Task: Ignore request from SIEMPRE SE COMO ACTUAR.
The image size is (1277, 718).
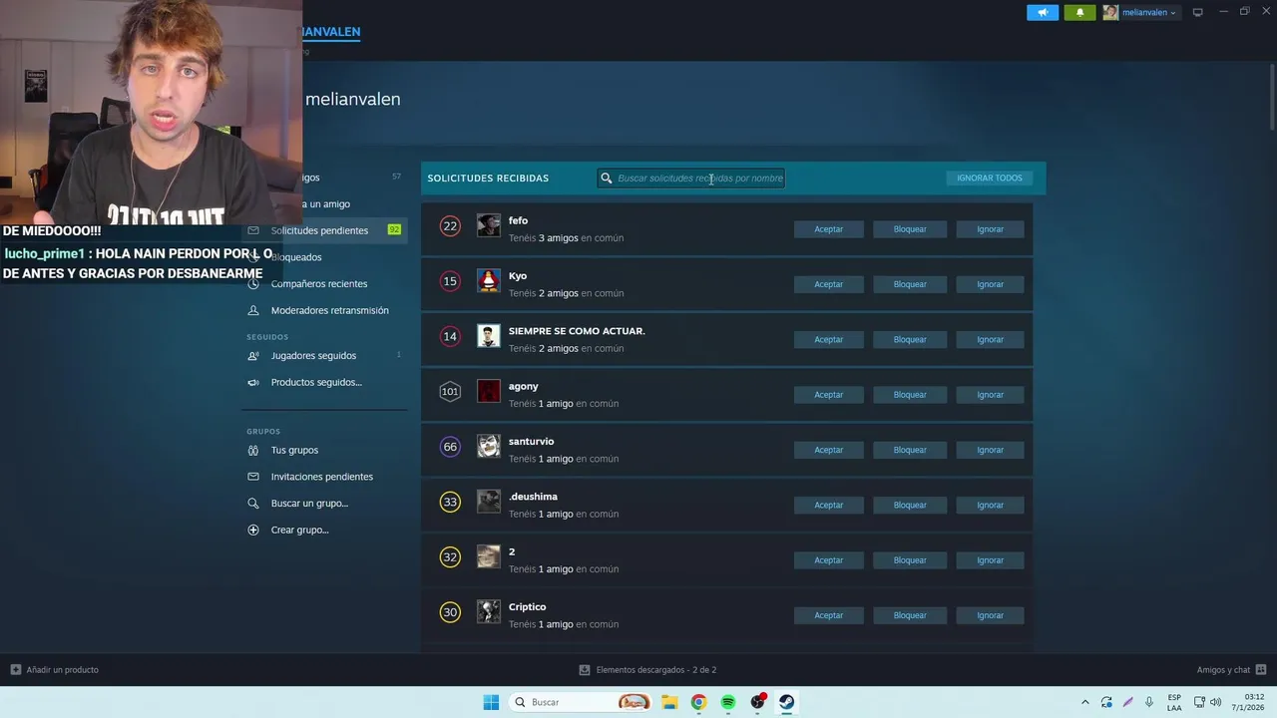Action: [x=990, y=339]
